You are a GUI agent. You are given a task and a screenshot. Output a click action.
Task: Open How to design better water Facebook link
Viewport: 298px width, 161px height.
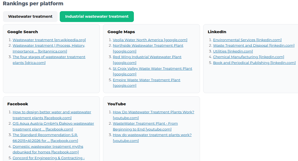(52, 115)
